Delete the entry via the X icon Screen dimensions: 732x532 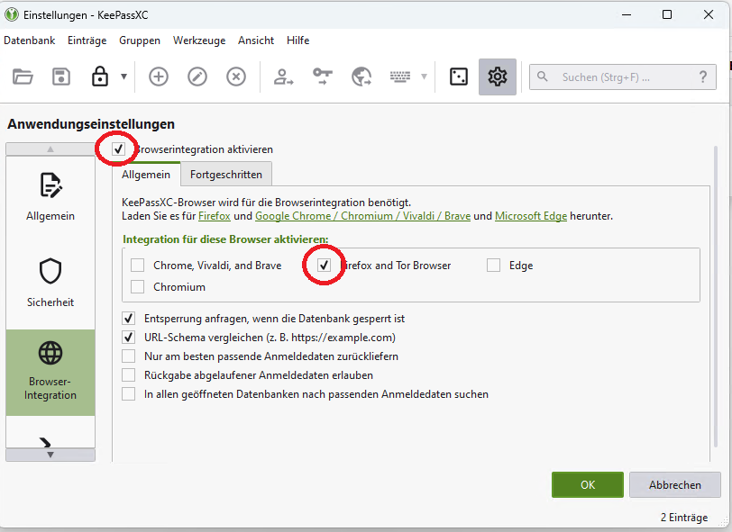[235, 77]
